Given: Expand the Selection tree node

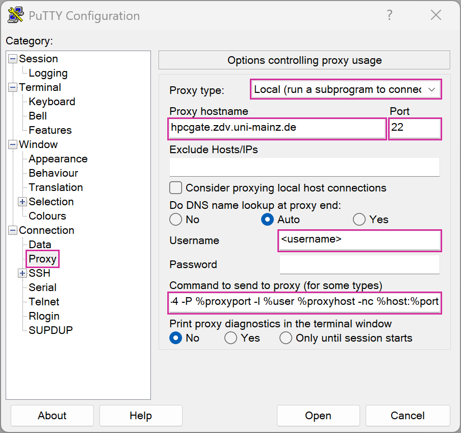Looking at the screenshot, I should [x=22, y=202].
